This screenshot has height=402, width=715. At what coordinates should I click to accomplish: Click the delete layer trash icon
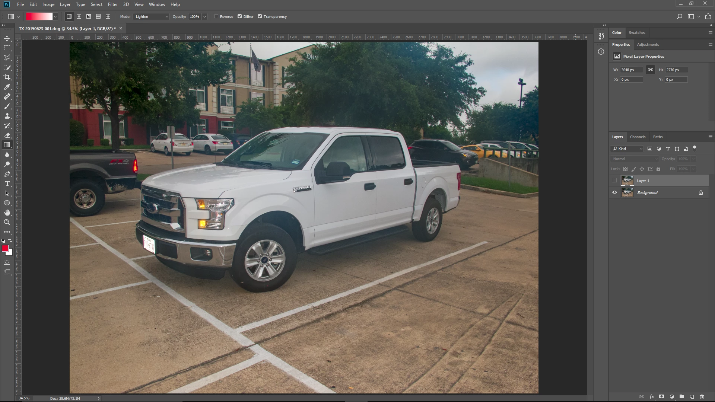(x=702, y=397)
